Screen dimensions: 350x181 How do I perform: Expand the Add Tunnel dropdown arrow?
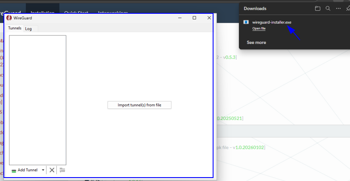coord(43,170)
